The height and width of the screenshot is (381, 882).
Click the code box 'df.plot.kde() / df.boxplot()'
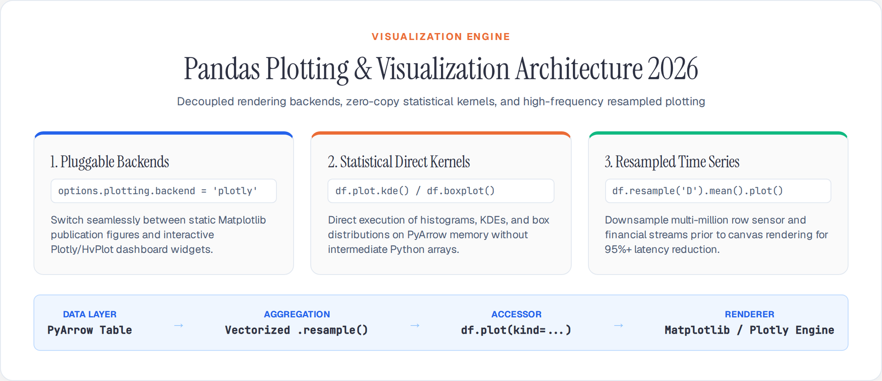coord(441,191)
